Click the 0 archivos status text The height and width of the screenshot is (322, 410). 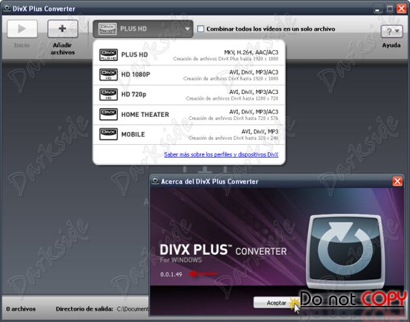[21, 309]
